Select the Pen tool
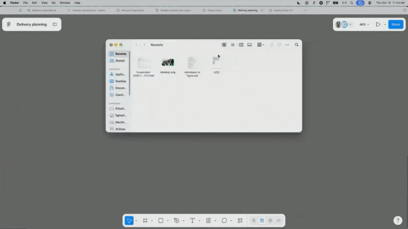The height and width of the screenshot is (229, 408). click(176, 221)
